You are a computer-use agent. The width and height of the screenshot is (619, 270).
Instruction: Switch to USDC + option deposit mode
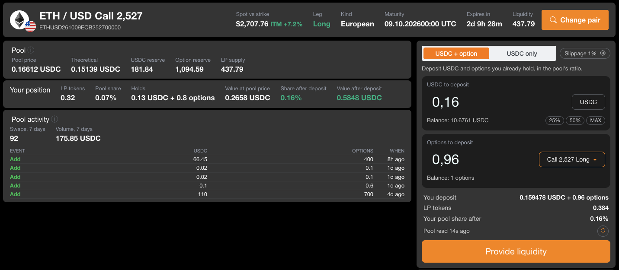pyautogui.click(x=456, y=54)
